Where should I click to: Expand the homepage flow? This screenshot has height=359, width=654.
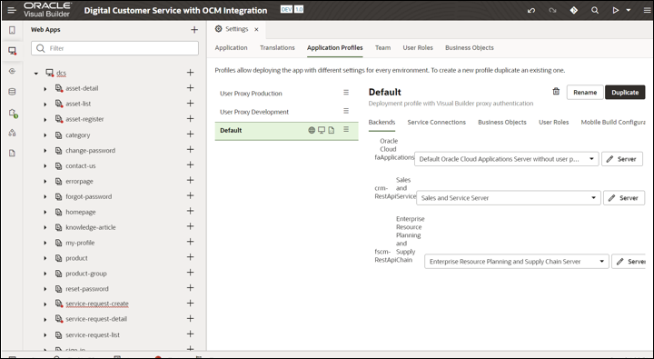click(x=45, y=212)
